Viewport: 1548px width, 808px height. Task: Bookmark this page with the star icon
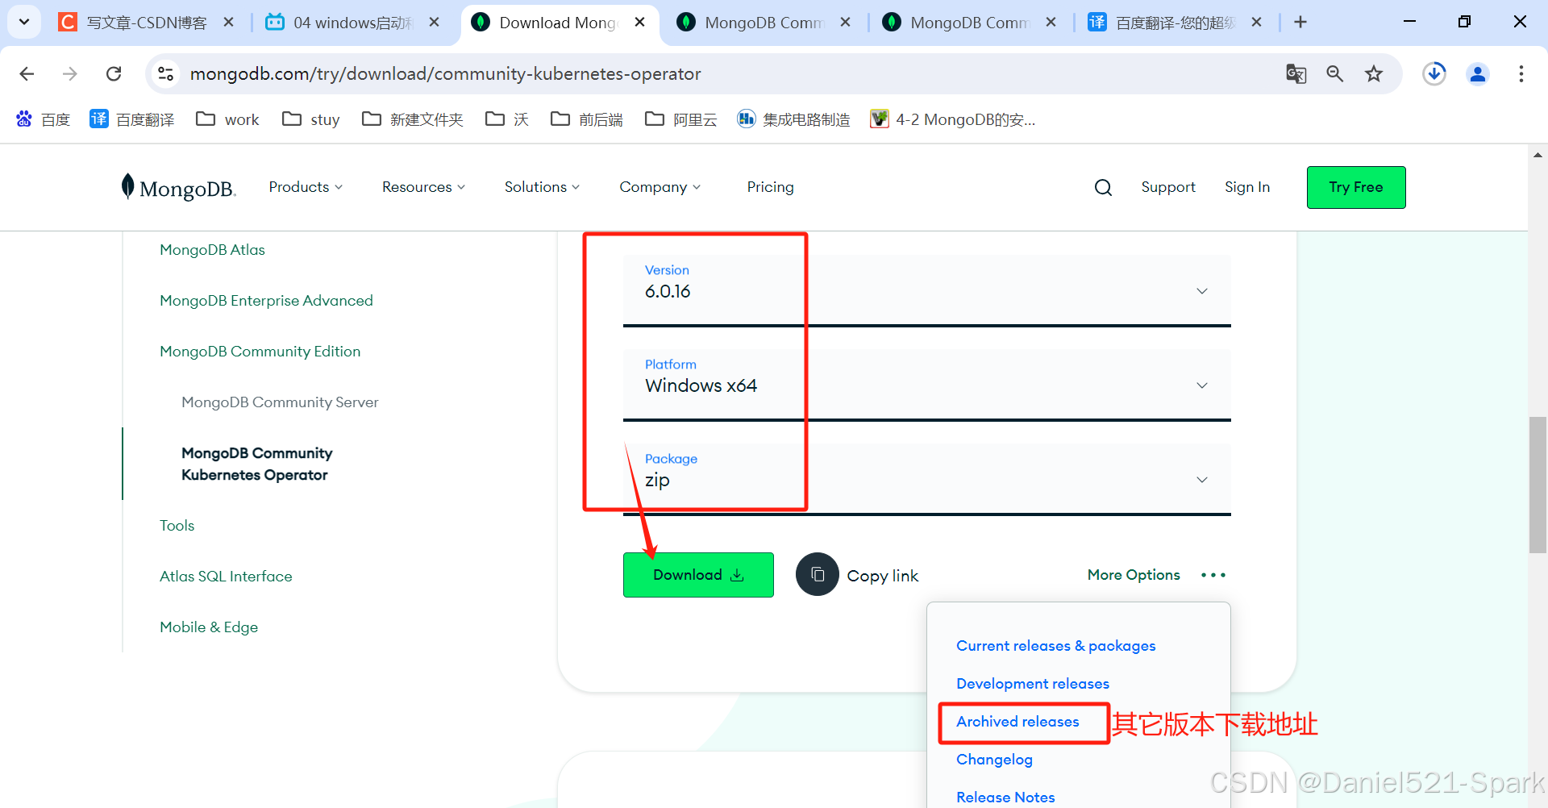point(1374,74)
